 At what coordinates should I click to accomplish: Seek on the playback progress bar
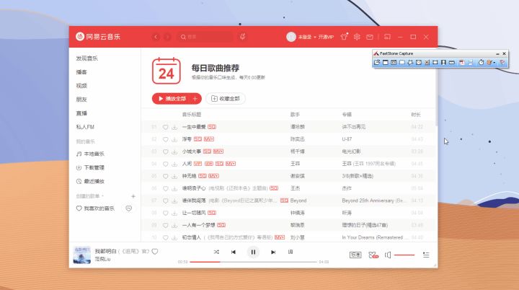253,262
